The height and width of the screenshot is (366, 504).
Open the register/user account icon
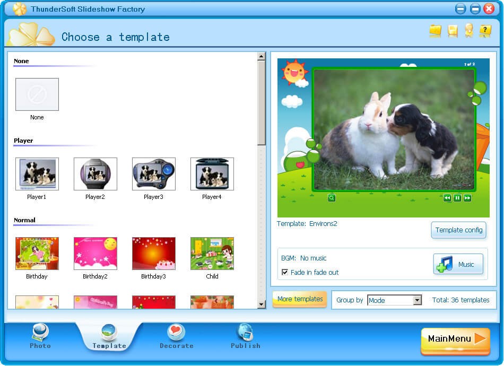468,31
